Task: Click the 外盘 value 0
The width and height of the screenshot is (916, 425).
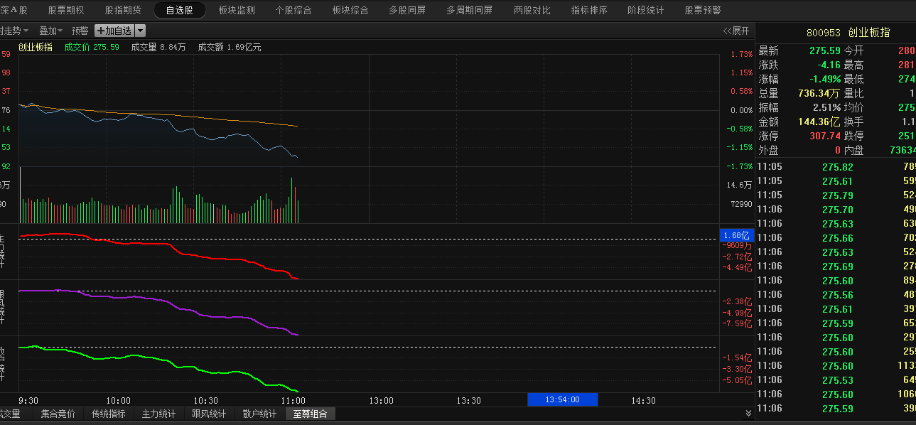Action: (838, 151)
